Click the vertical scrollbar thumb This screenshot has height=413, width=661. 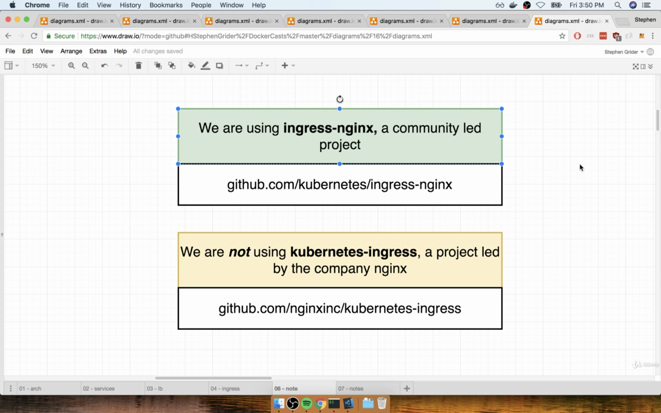point(658,120)
